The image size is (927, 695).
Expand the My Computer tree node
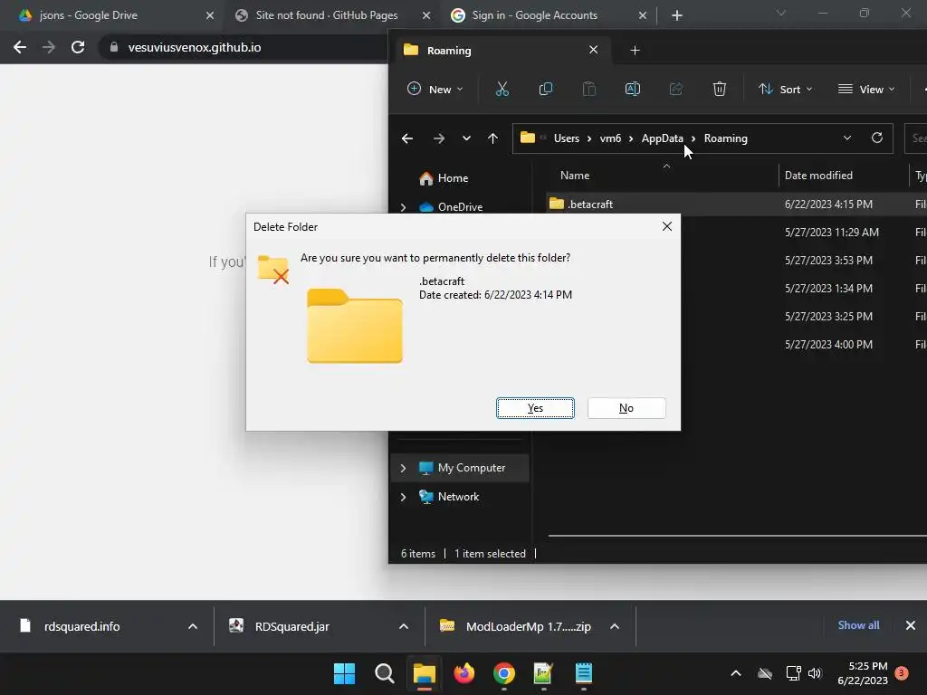click(x=403, y=468)
